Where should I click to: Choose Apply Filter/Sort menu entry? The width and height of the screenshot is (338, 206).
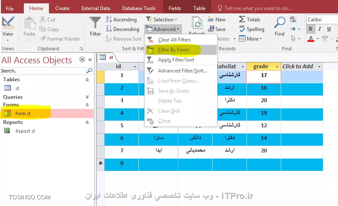point(181,60)
